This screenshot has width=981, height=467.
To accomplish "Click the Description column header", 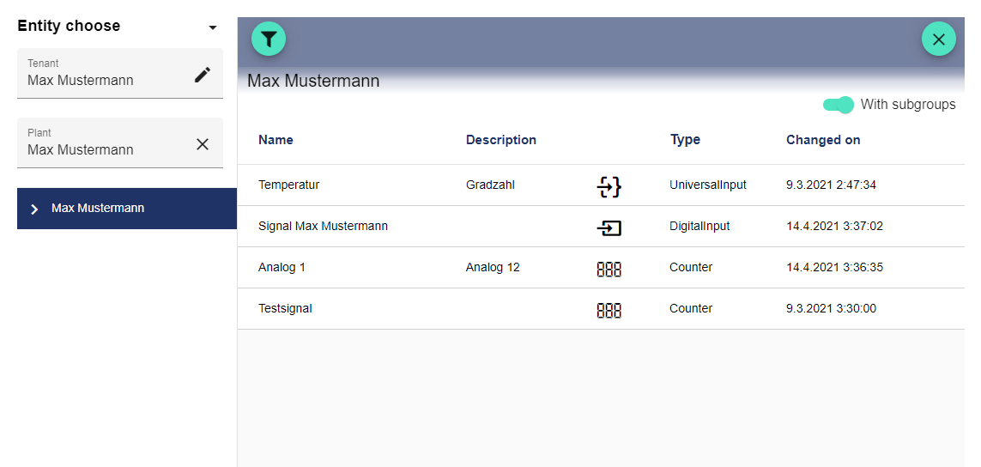I will click(x=501, y=140).
